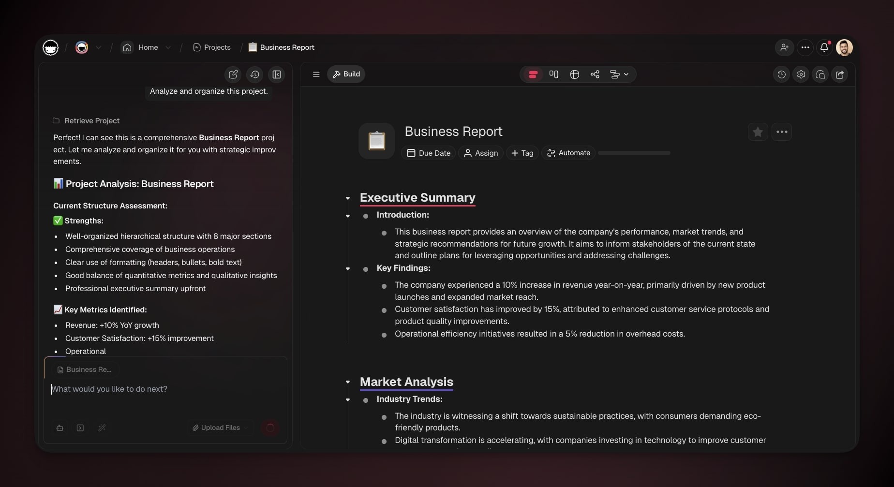This screenshot has height=487, width=894.
Task: Expand the Home breadcrumb dropdown chevron
Action: (168, 47)
